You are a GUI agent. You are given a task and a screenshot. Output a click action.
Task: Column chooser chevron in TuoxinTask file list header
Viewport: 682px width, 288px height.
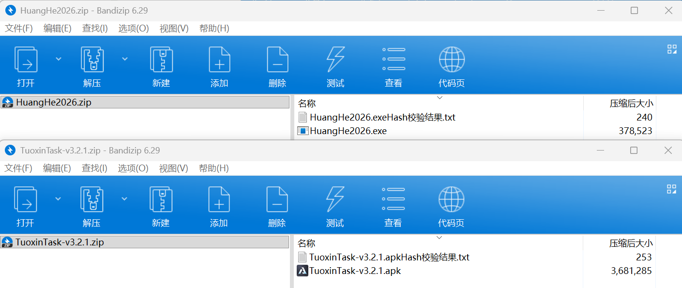439,238
